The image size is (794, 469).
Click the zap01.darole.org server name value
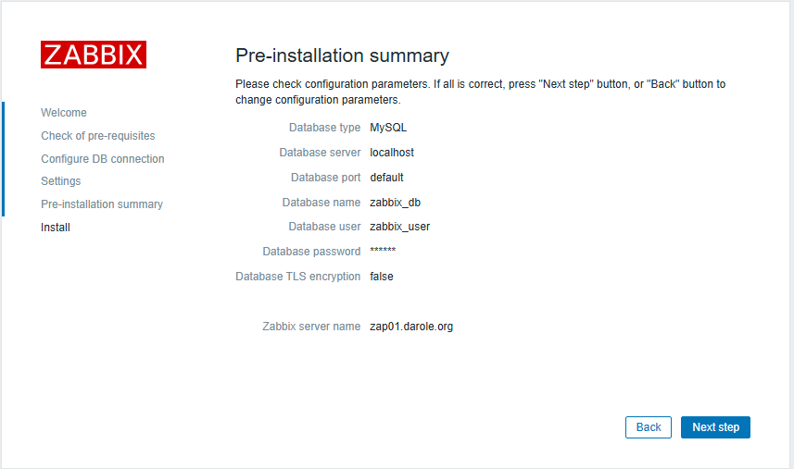pyautogui.click(x=411, y=327)
